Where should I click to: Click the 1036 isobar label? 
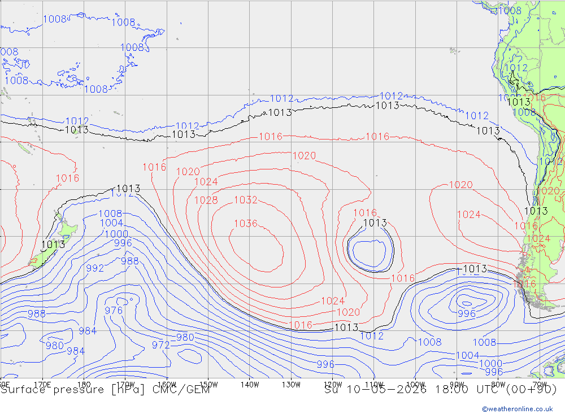click(246, 224)
